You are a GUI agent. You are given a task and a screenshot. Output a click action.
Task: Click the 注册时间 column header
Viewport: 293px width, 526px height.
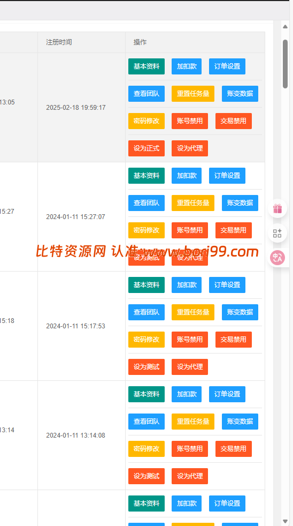click(x=59, y=42)
